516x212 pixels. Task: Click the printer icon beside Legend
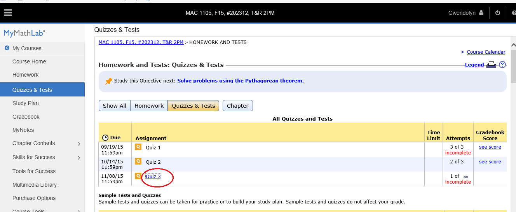pos(492,65)
